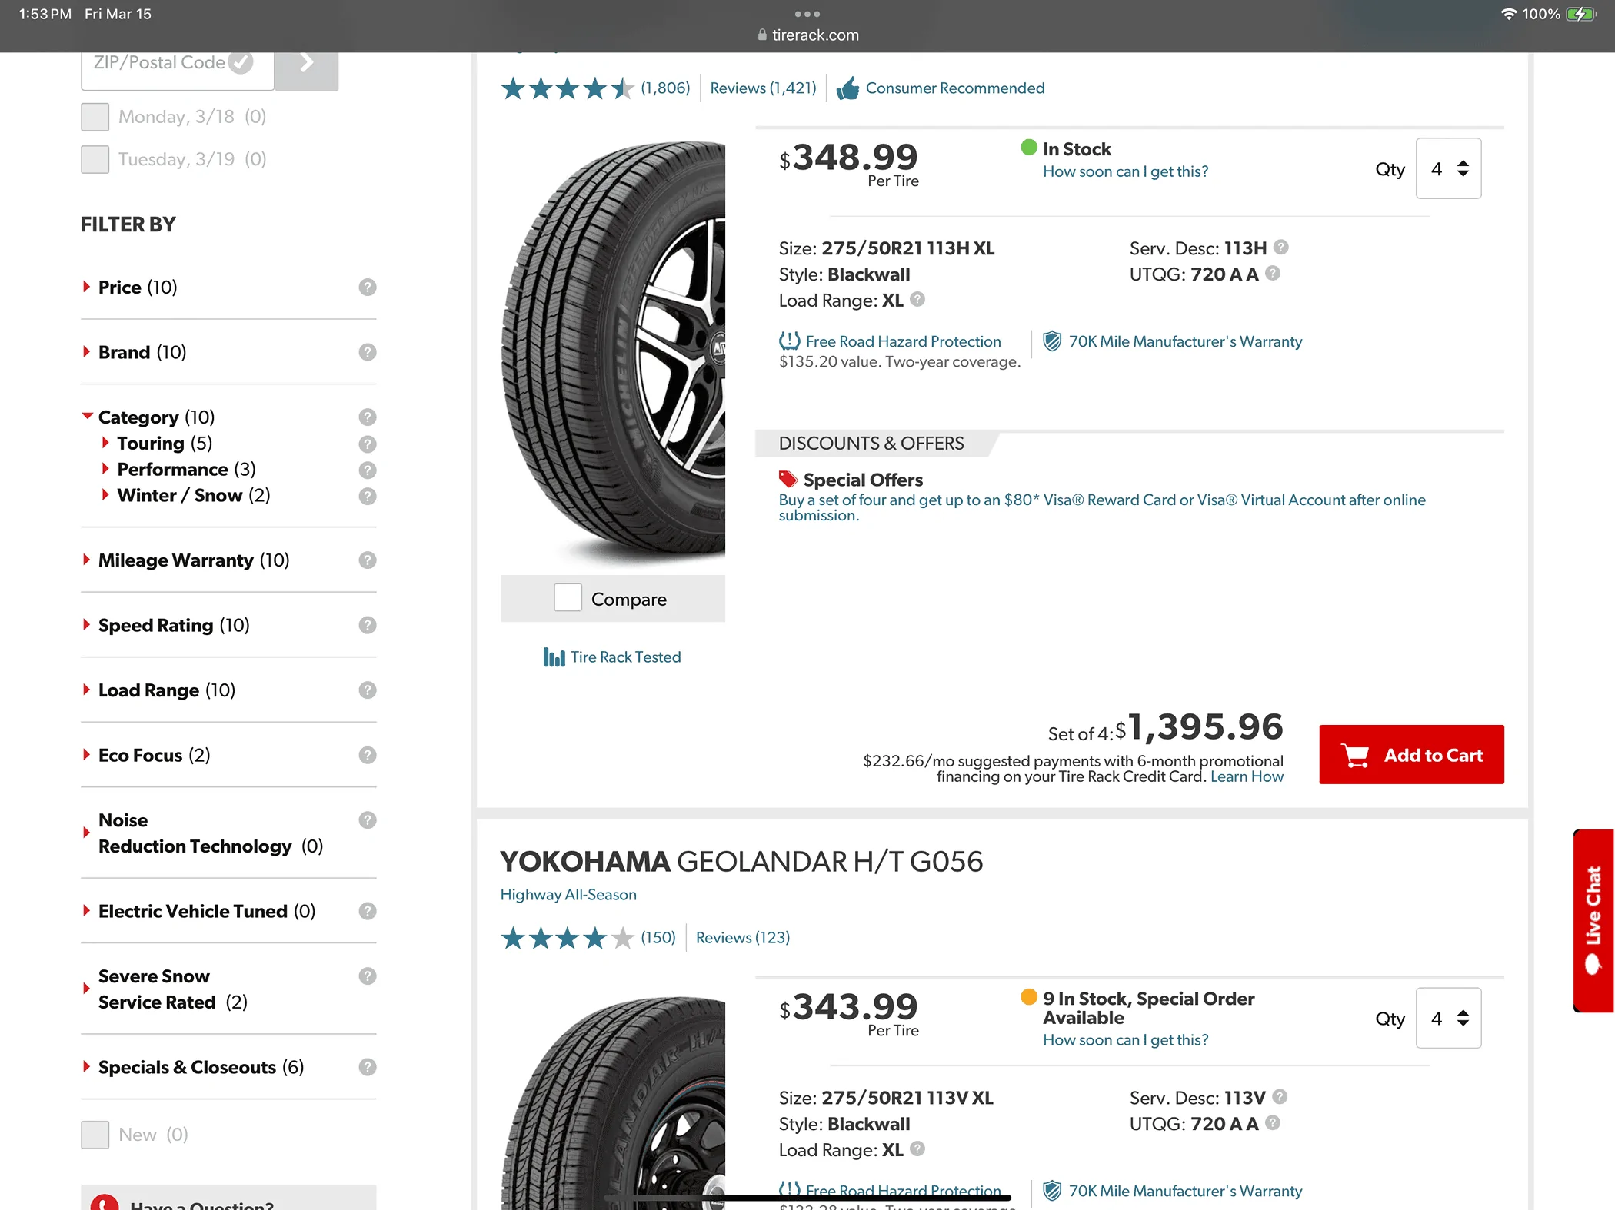Click the help icon next to Speed Rating
The width and height of the screenshot is (1615, 1210).
click(368, 625)
